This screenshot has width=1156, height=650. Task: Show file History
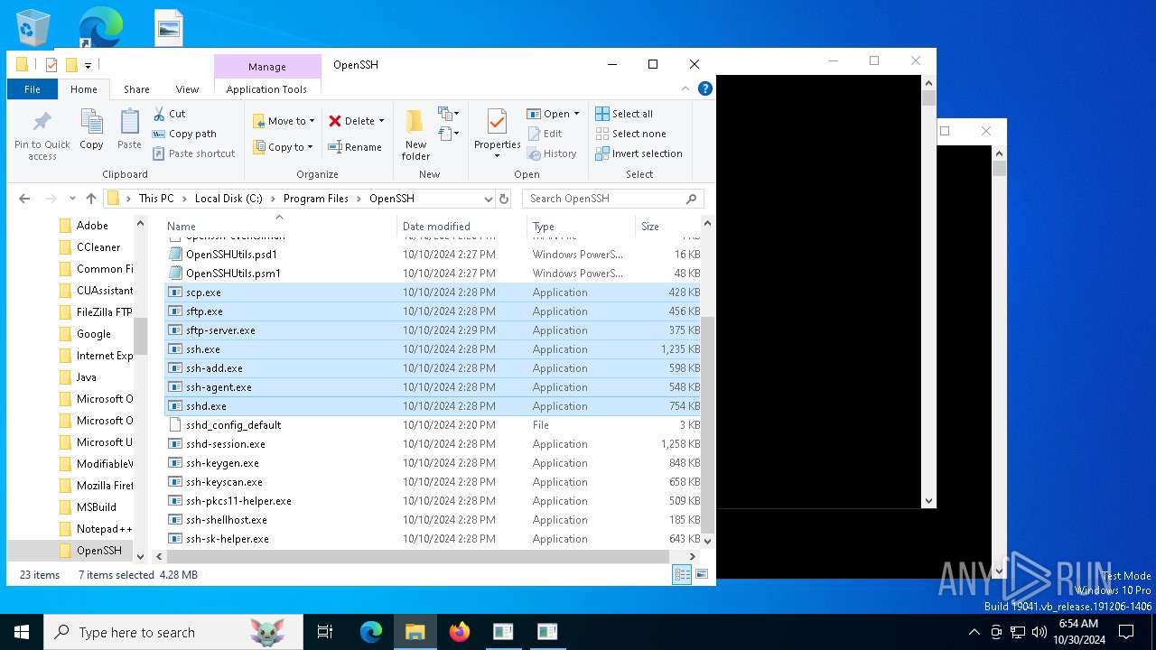(x=552, y=153)
